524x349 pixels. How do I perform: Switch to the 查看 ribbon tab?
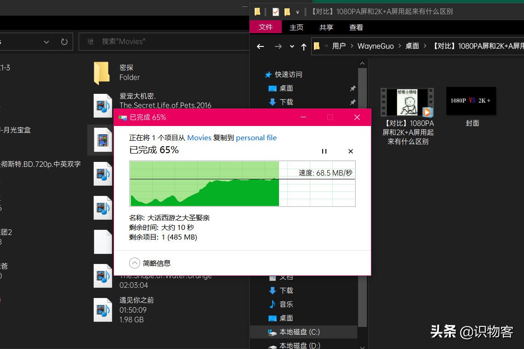pos(356,27)
